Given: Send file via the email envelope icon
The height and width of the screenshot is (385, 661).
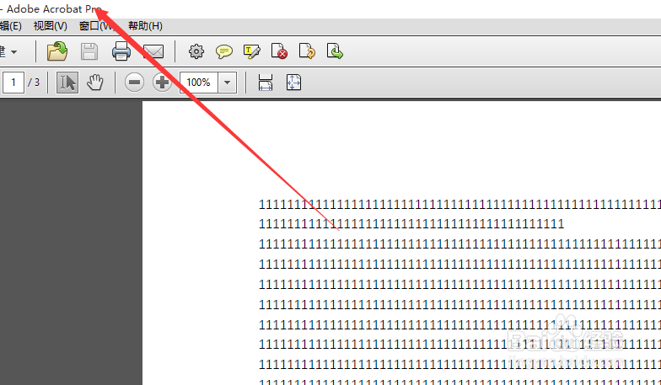Looking at the screenshot, I should (x=153, y=52).
